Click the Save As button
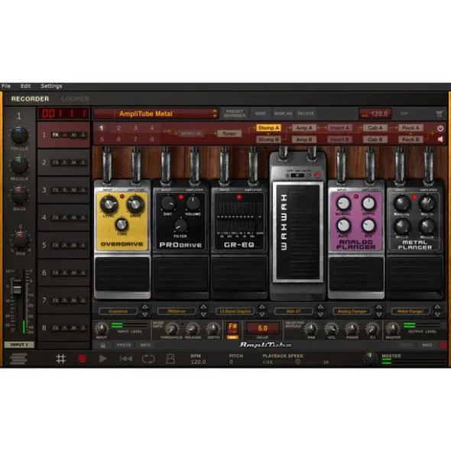This screenshot has width=451, height=451. coord(283,114)
